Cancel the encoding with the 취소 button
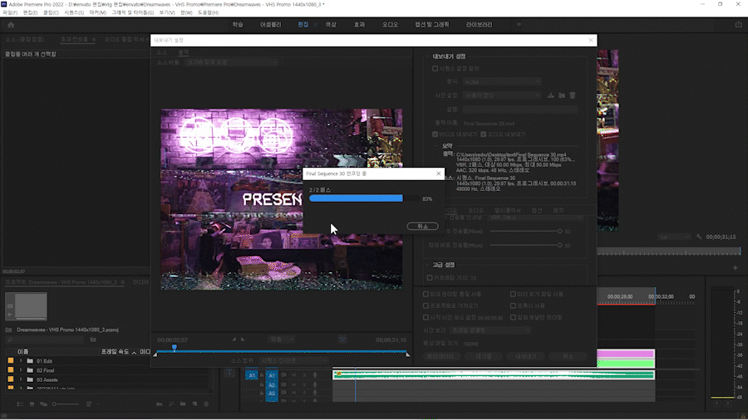The width and height of the screenshot is (748, 420). click(x=423, y=227)
